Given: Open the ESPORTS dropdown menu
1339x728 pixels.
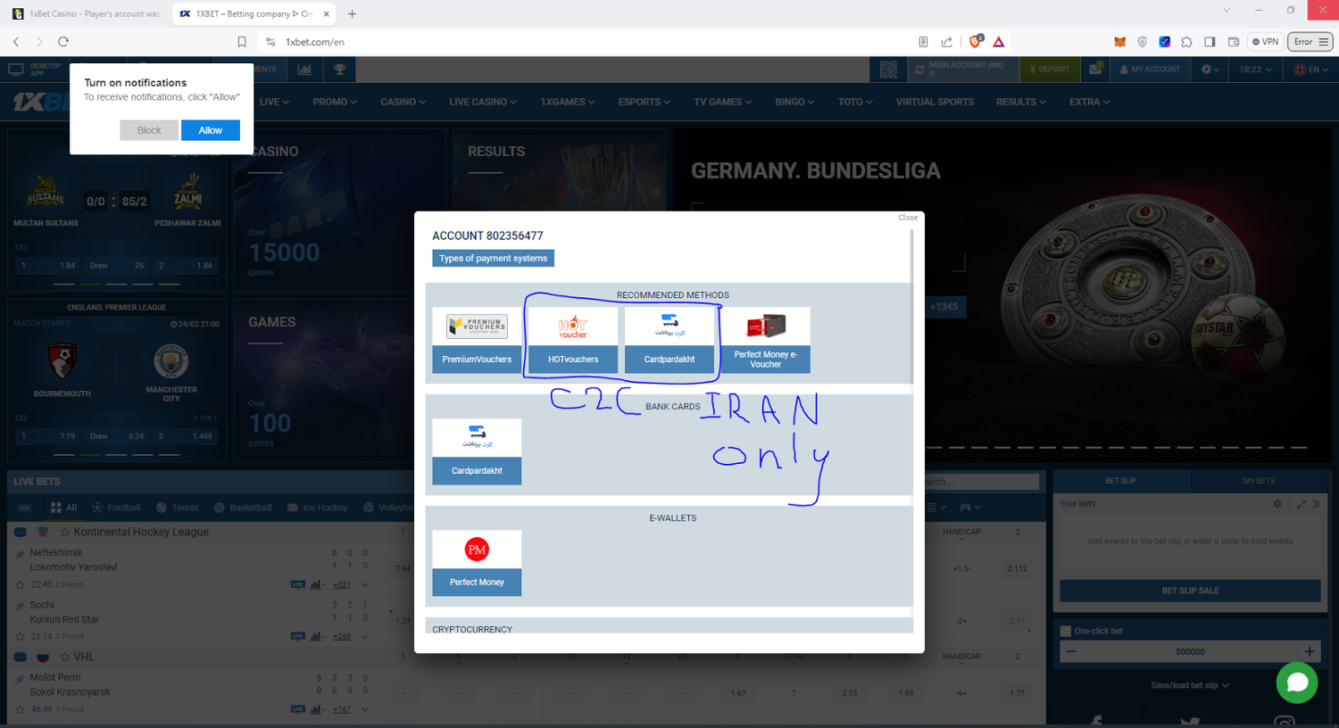Looking at the screenshot, I should pyautogui.click(x=644, y=102).
